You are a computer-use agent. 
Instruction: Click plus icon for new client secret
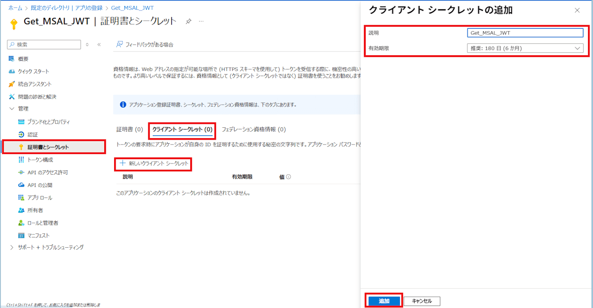[x=123, y=163]
